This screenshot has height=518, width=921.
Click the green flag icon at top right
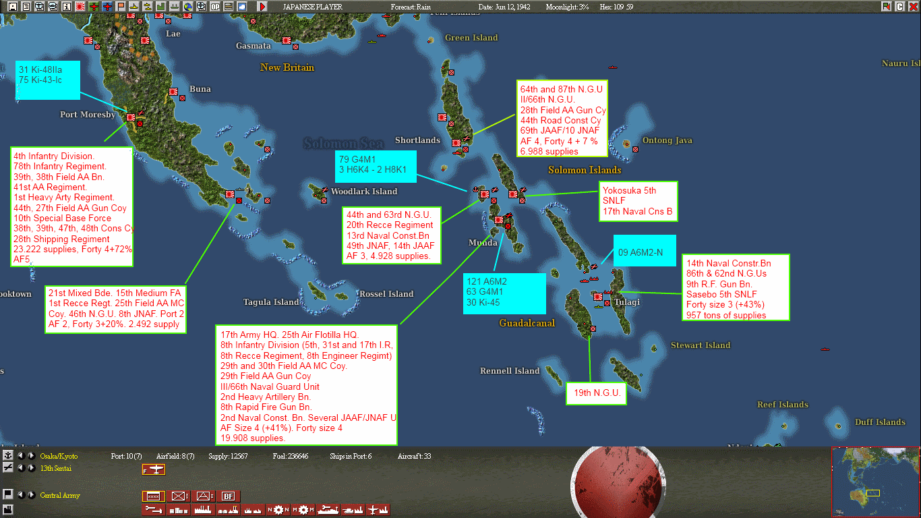886,6
